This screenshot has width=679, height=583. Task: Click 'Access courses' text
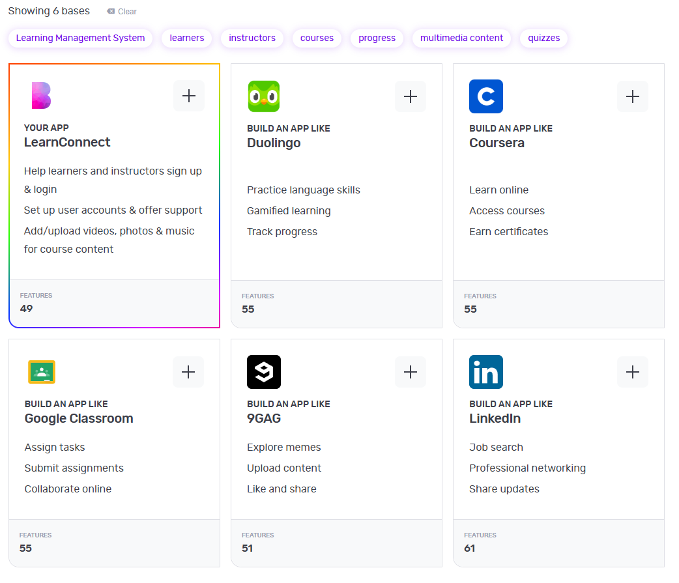[507, 211]
